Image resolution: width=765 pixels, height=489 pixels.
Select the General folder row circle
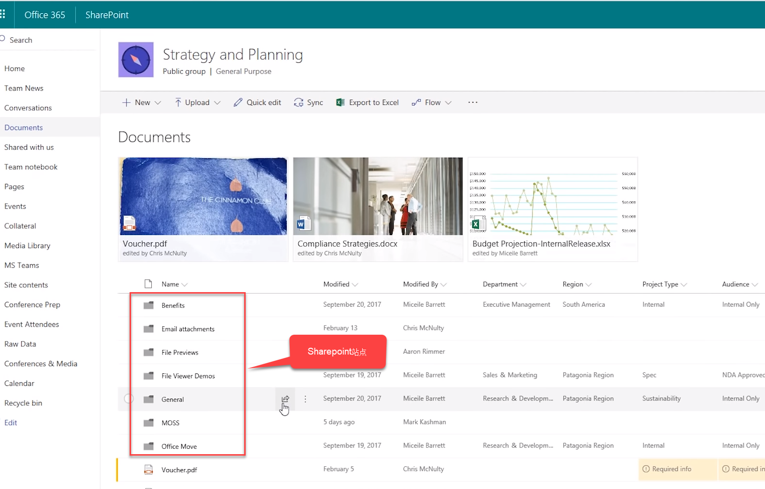tap(129, 399)
